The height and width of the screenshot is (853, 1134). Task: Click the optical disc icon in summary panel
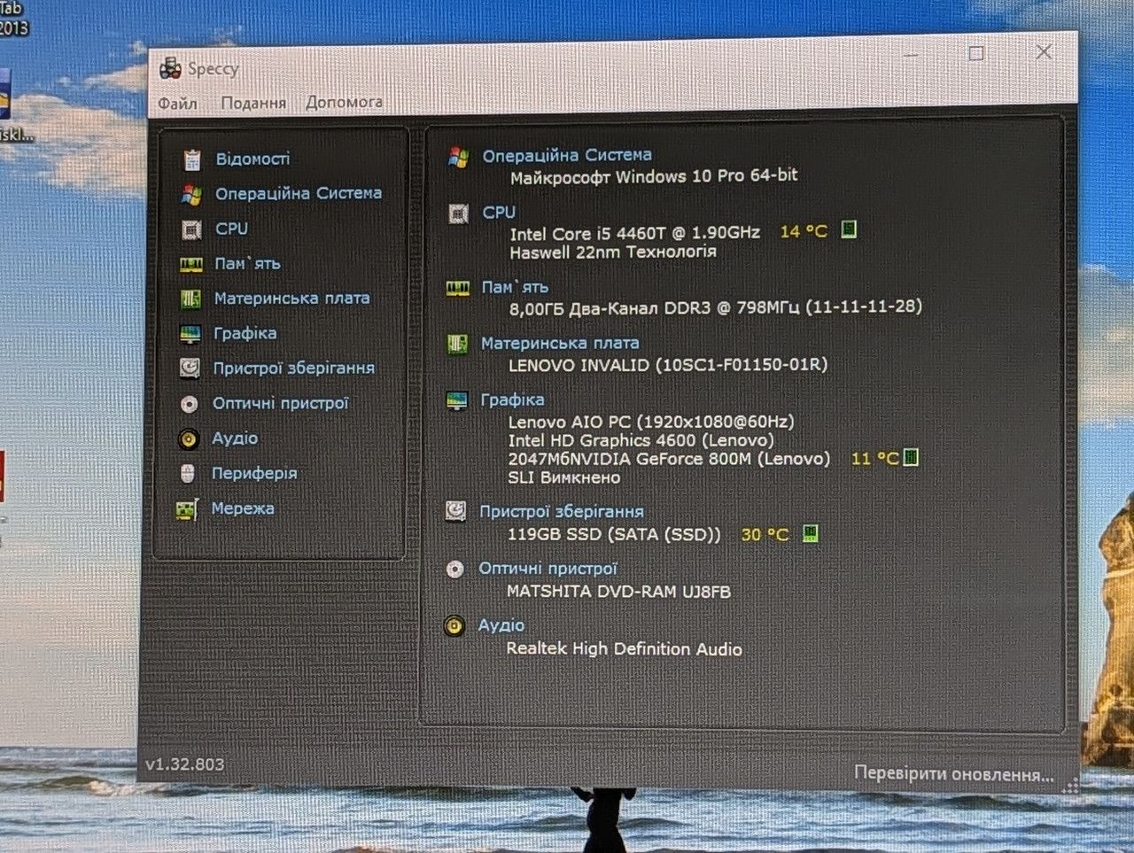pos(454,570)
